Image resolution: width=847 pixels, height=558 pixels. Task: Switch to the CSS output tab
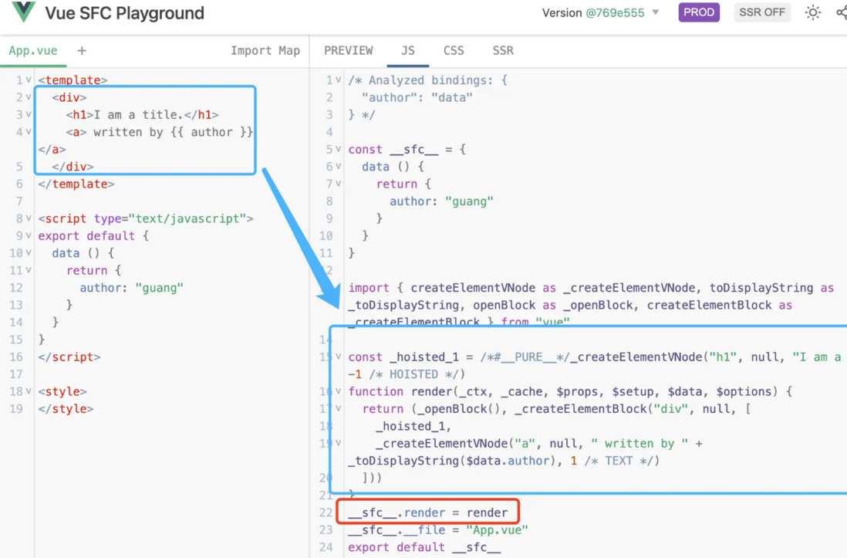click(454, 51)
